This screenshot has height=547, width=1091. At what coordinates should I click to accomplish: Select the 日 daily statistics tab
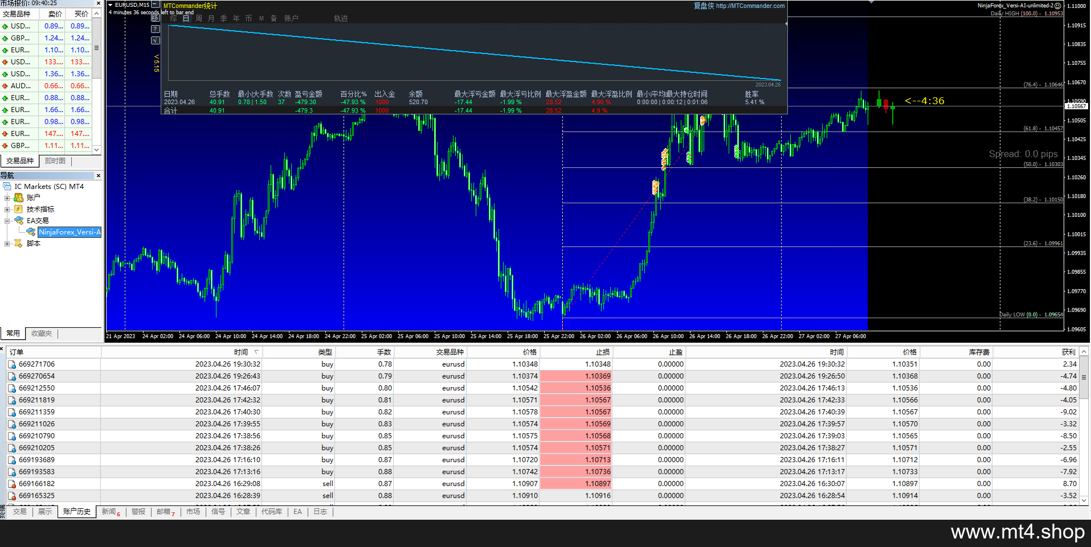186,18
